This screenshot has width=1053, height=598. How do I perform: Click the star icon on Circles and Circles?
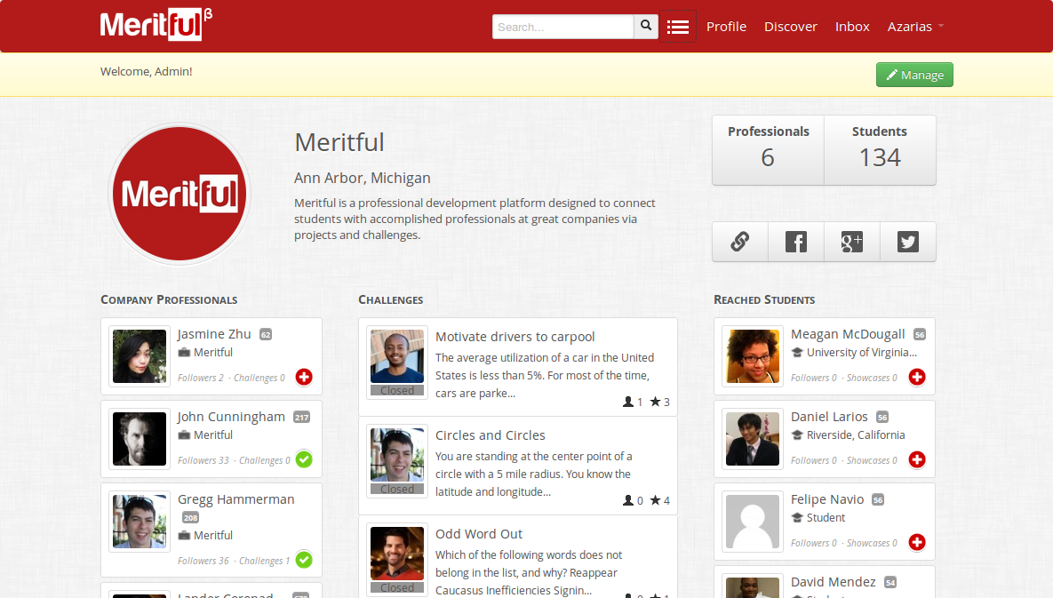655,500
